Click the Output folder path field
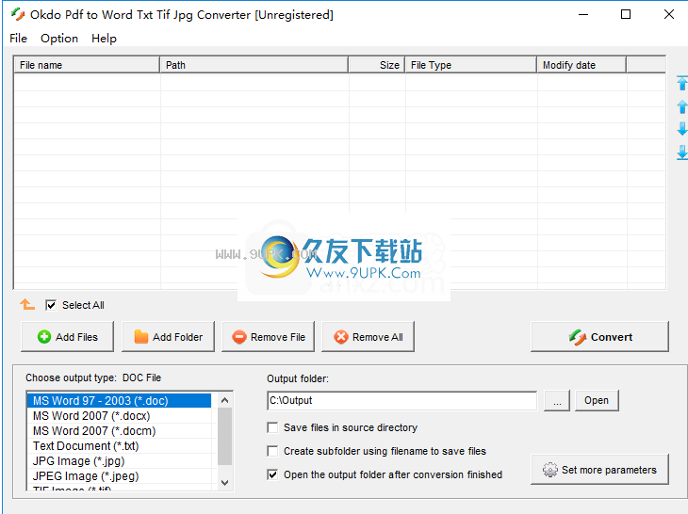 coord(401,400)
